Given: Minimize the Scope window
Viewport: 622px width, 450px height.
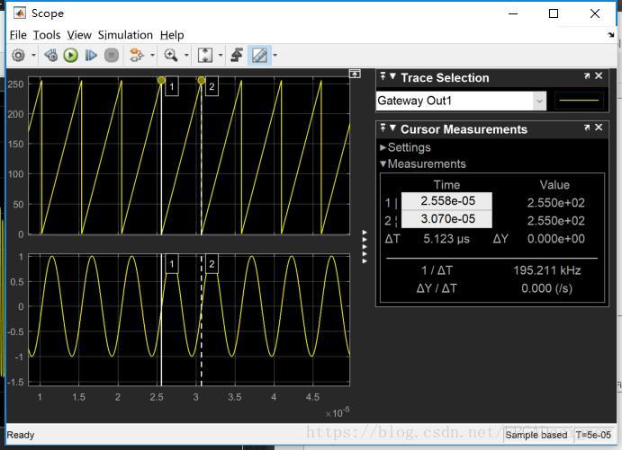Looking at the screenshot, I should point(513,13).
